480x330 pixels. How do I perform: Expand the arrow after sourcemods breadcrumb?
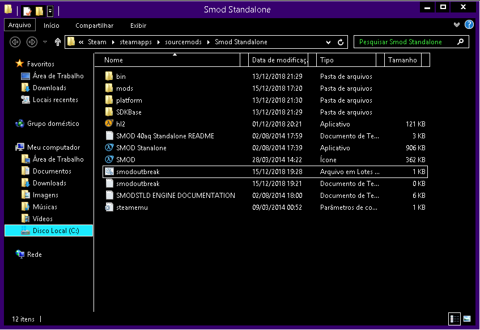(x=209, y=42)
